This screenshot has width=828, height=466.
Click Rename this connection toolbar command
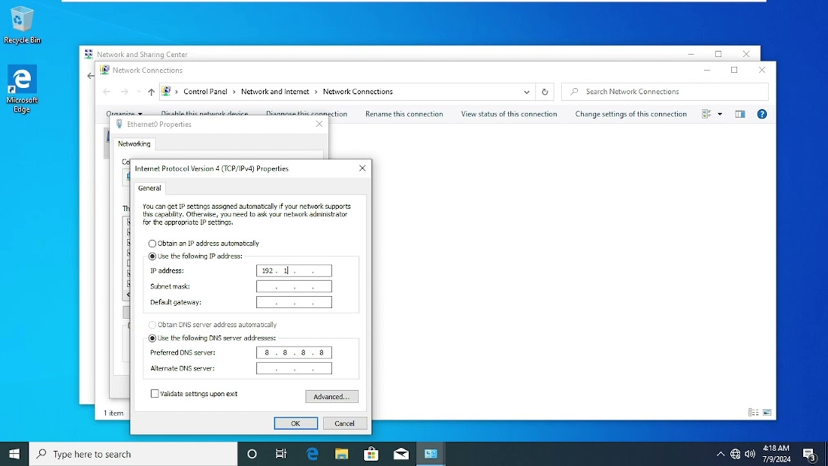pyautogui.click(x=404, y=114)
